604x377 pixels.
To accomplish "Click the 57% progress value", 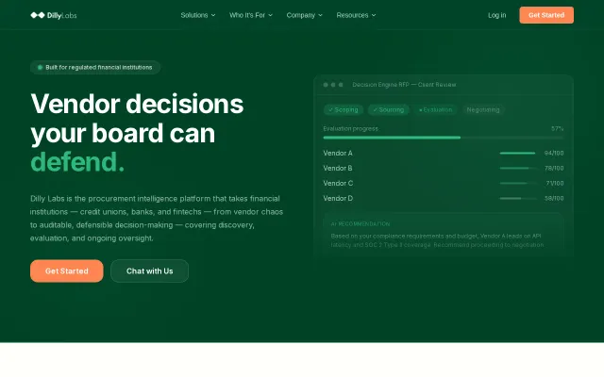I will [558, 128].
